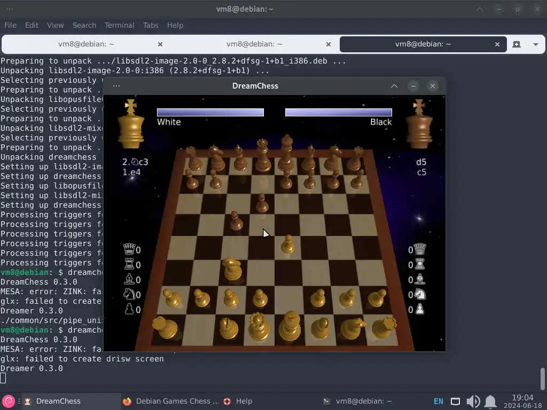
Task: Open a new terminal tab
Action: 517,44
